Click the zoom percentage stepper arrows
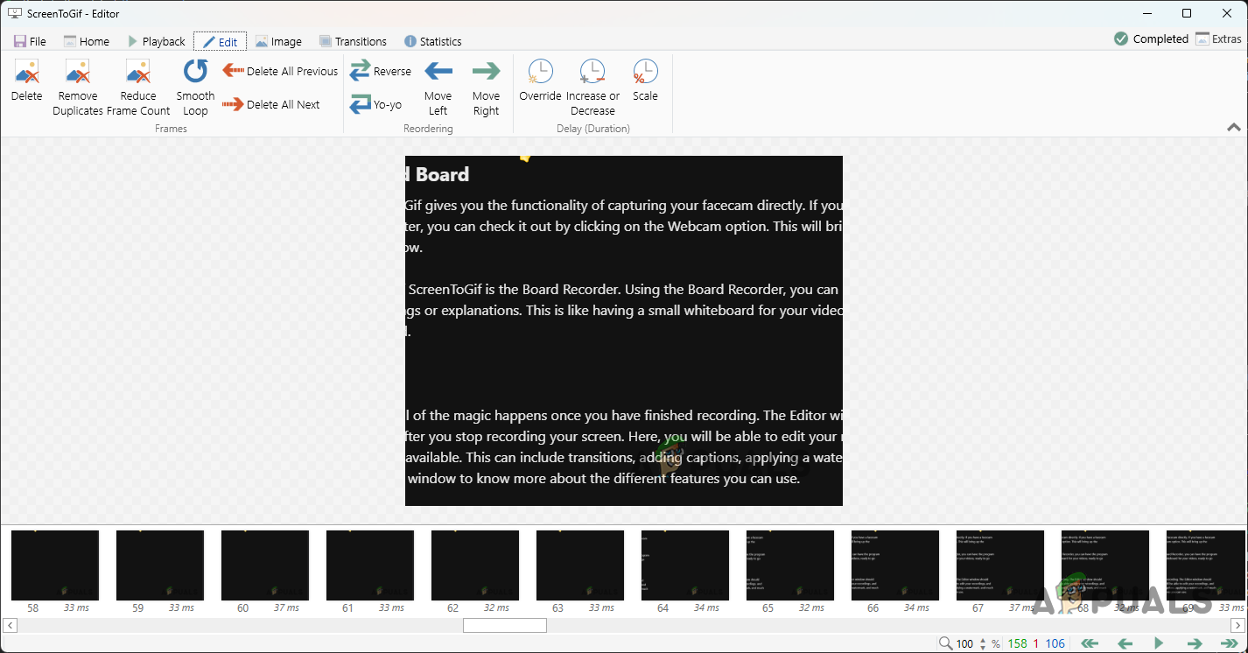 pos(984,643)
